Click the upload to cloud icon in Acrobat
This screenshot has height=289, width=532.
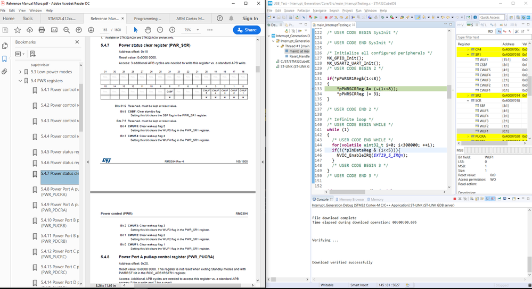click(29, 30)
